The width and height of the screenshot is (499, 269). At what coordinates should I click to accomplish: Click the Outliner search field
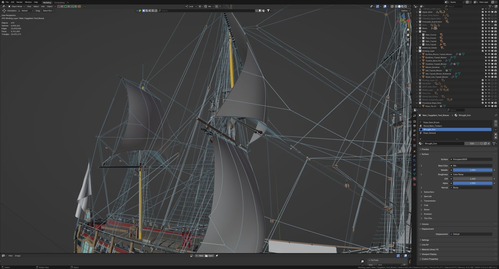coord(454,6)
